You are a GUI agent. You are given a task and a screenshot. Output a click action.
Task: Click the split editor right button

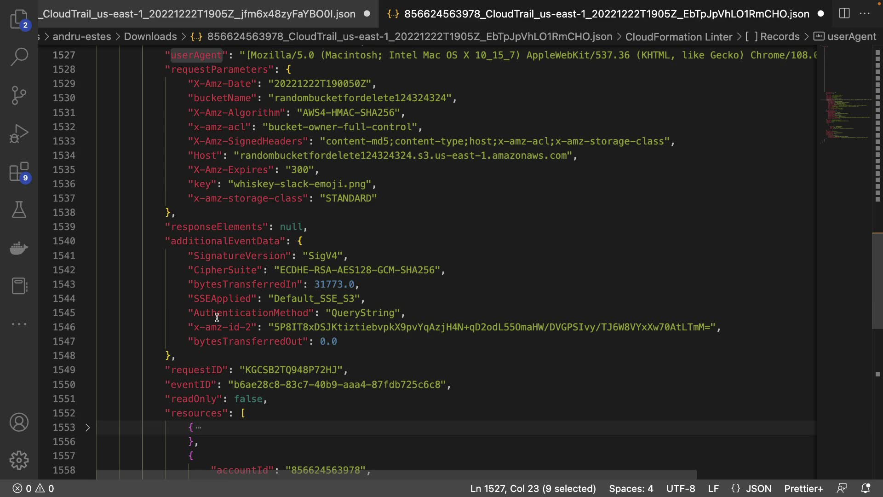(844, 13)
